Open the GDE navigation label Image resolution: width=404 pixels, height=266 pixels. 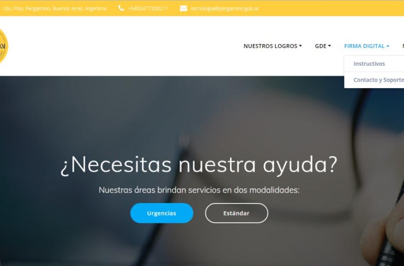320,46
